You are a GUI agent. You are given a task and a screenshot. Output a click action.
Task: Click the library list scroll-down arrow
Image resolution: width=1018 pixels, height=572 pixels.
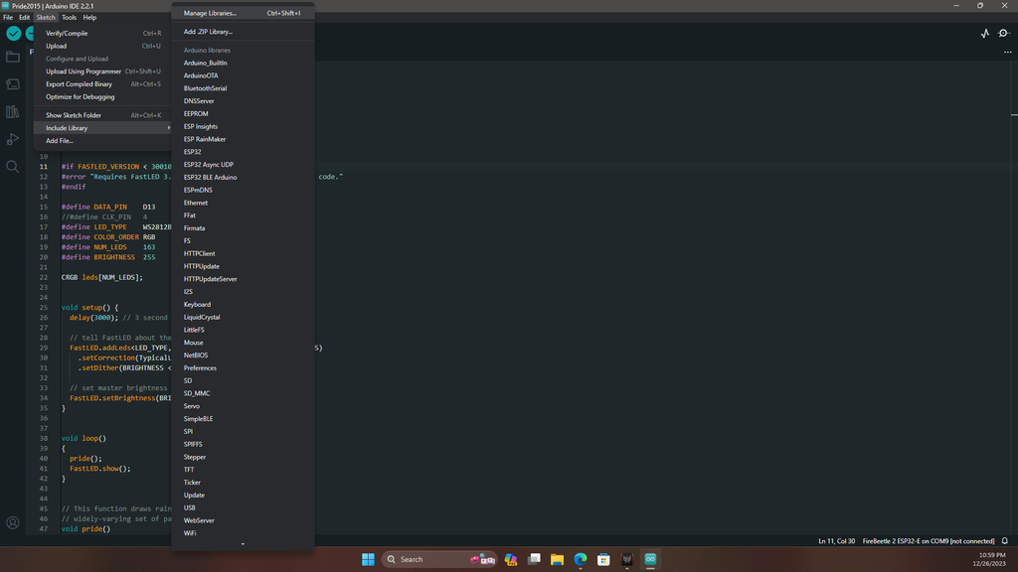click(x=243, y=544)
